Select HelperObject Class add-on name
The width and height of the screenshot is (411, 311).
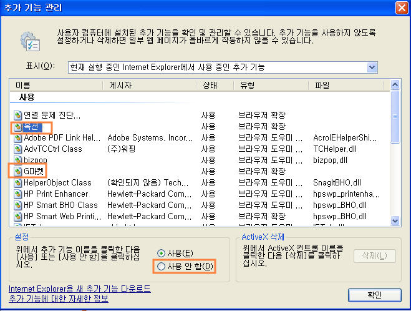coord(57,182)
